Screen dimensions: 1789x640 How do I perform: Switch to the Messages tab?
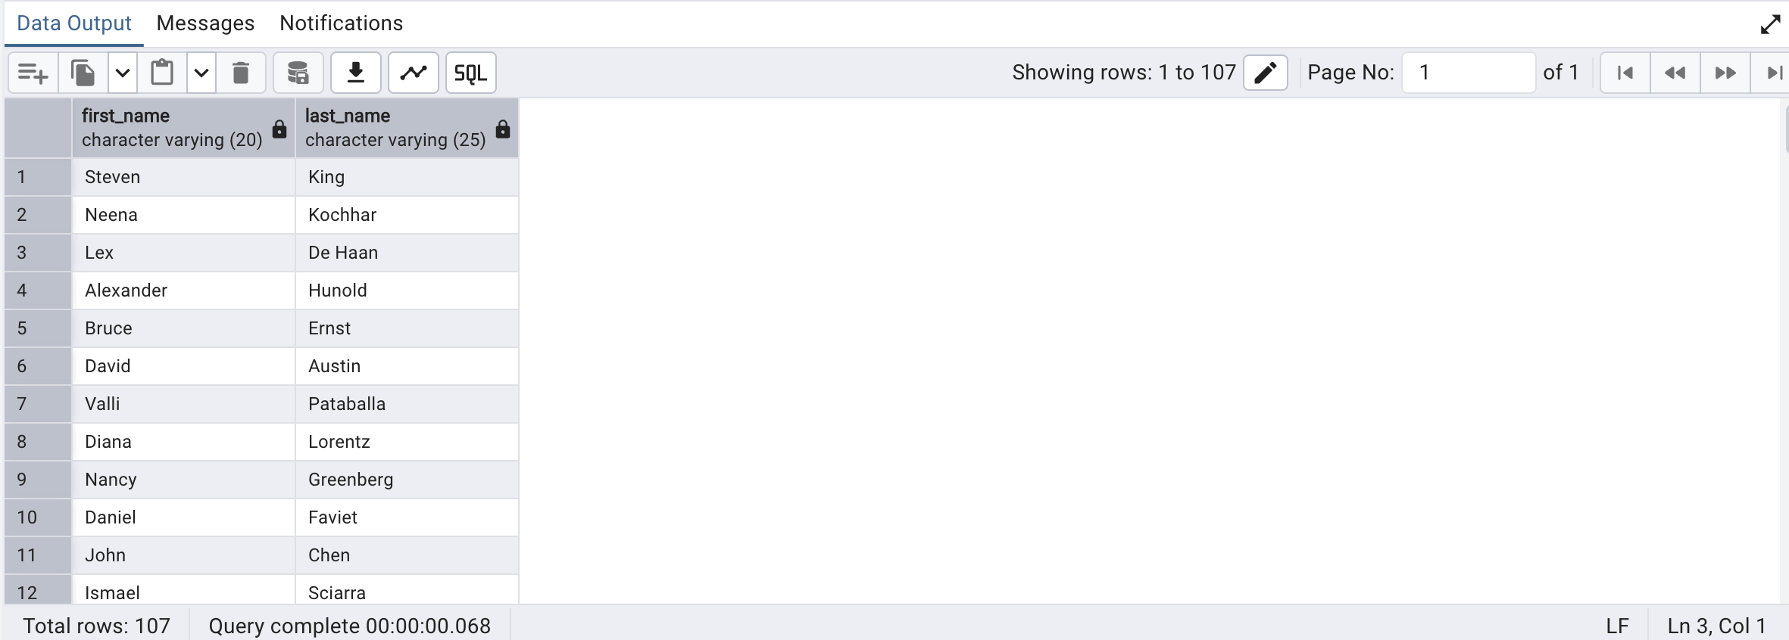(x=205, y=23)
